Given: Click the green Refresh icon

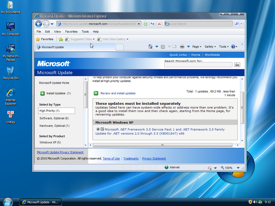Looking at the screenshot, I should (153, 24).
